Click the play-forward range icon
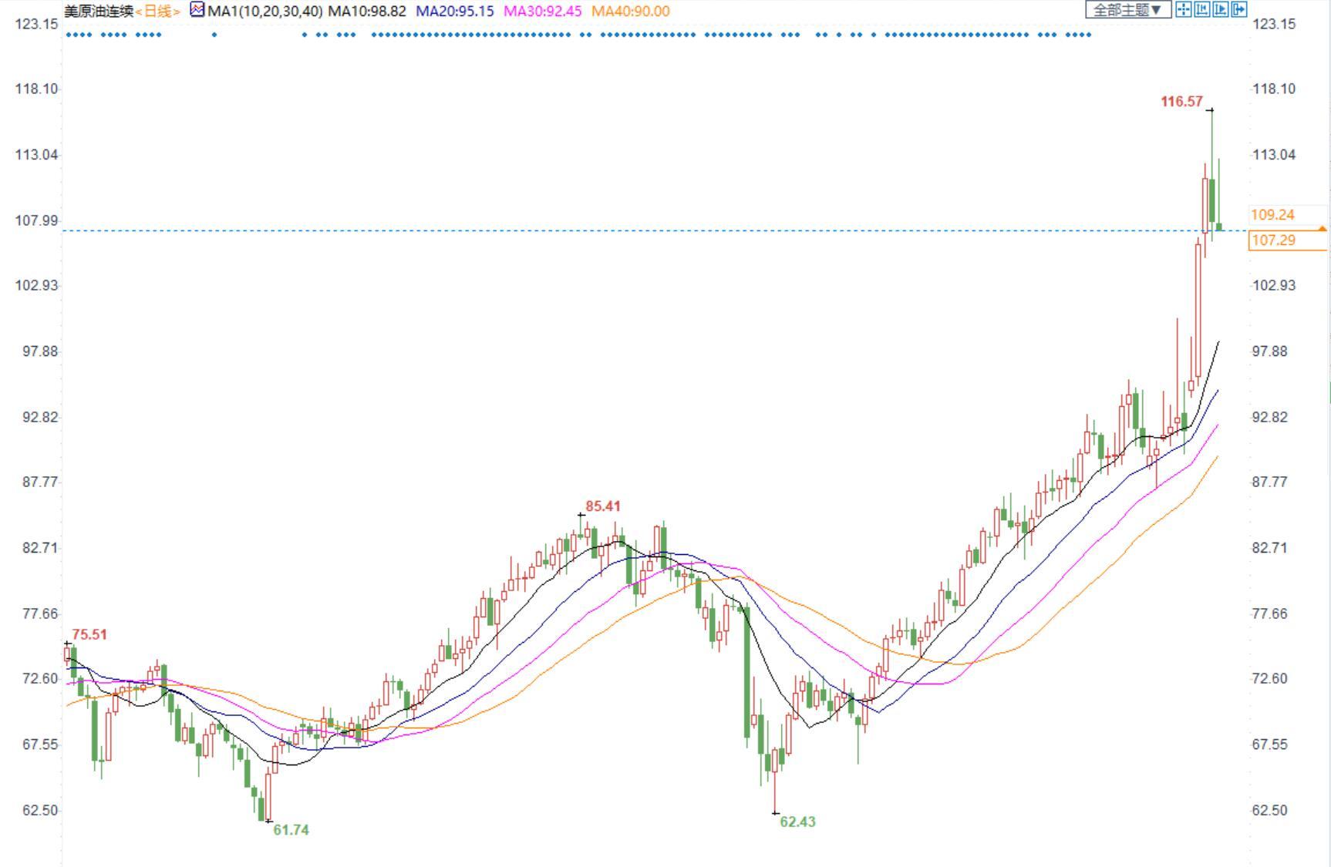This screenshot has height=867, width=1331. [x=1220, y=9]
